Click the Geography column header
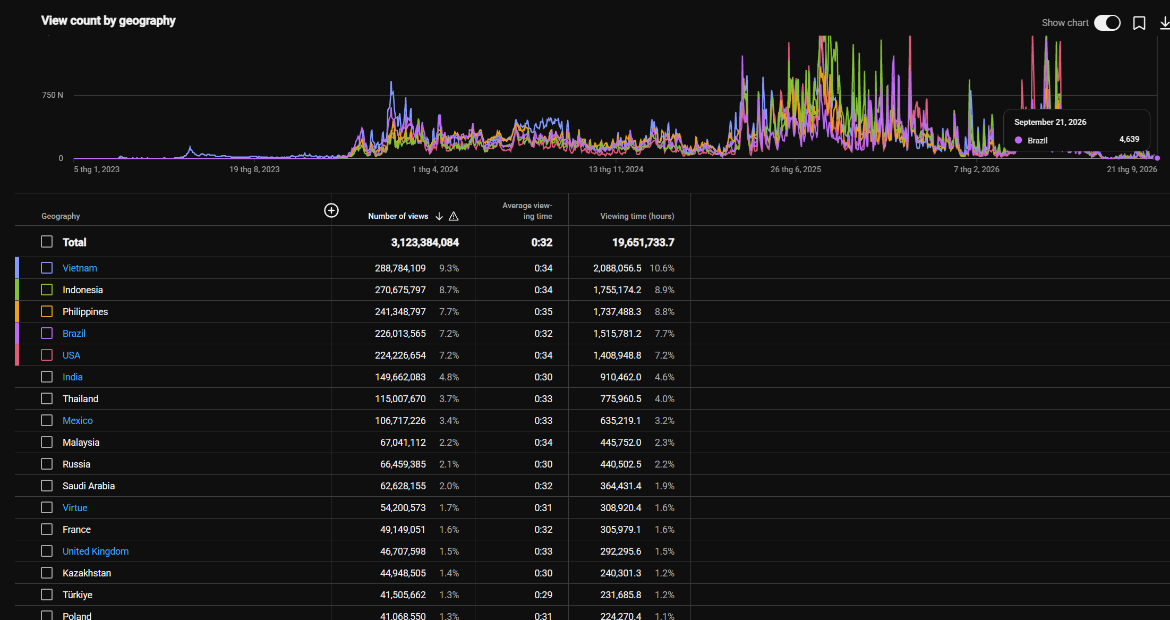 61,216
